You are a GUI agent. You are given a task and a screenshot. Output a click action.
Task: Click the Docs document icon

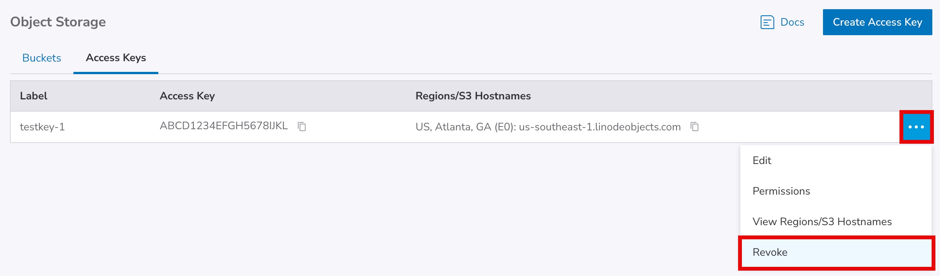[x=767, y=22]
